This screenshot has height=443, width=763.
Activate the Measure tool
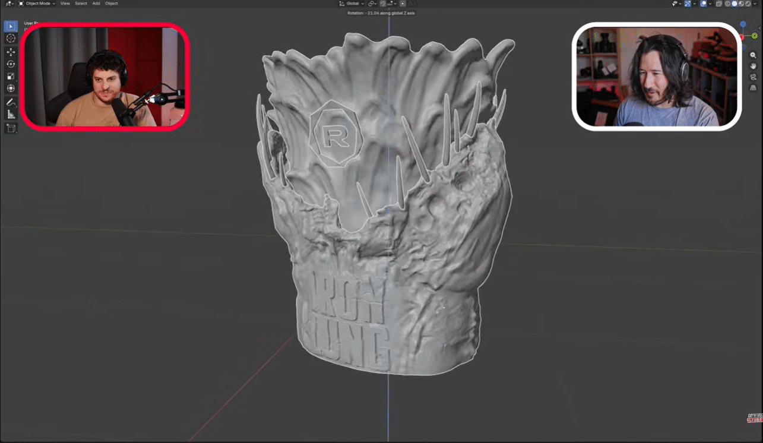[11, 113]
